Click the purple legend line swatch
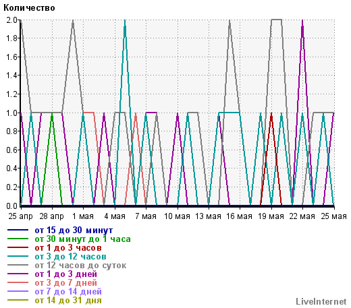 click(x=18, y=274)
